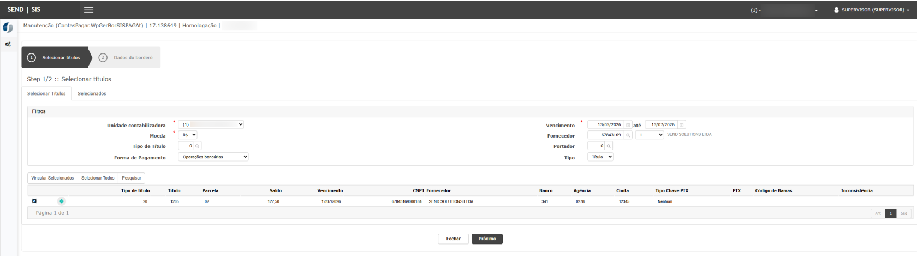Open calendar picker for start Vencimento date
Image resolution: width=917 pixels, height=256 pixels.
coord(628,125)
